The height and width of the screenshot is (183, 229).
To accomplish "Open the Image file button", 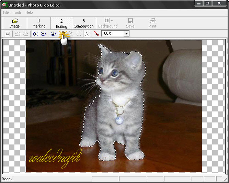I will (14, 23).
